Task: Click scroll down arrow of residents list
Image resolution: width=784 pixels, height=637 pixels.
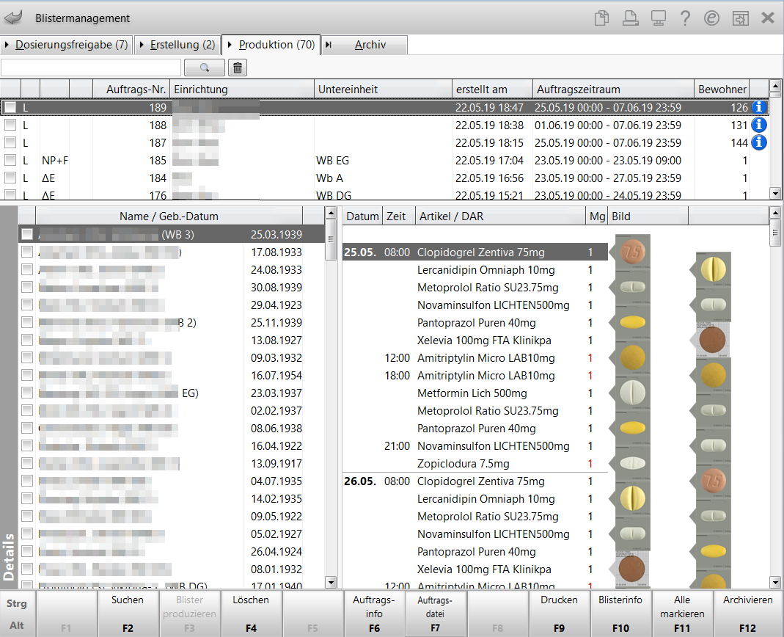Action: click(331, 582)
